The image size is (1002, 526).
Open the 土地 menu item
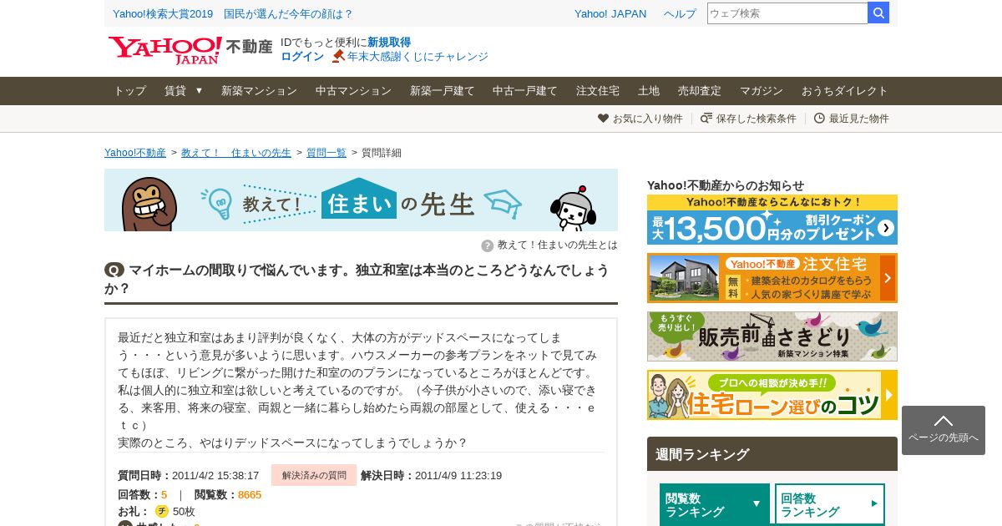pyautogui.click(x=649, y=91)
